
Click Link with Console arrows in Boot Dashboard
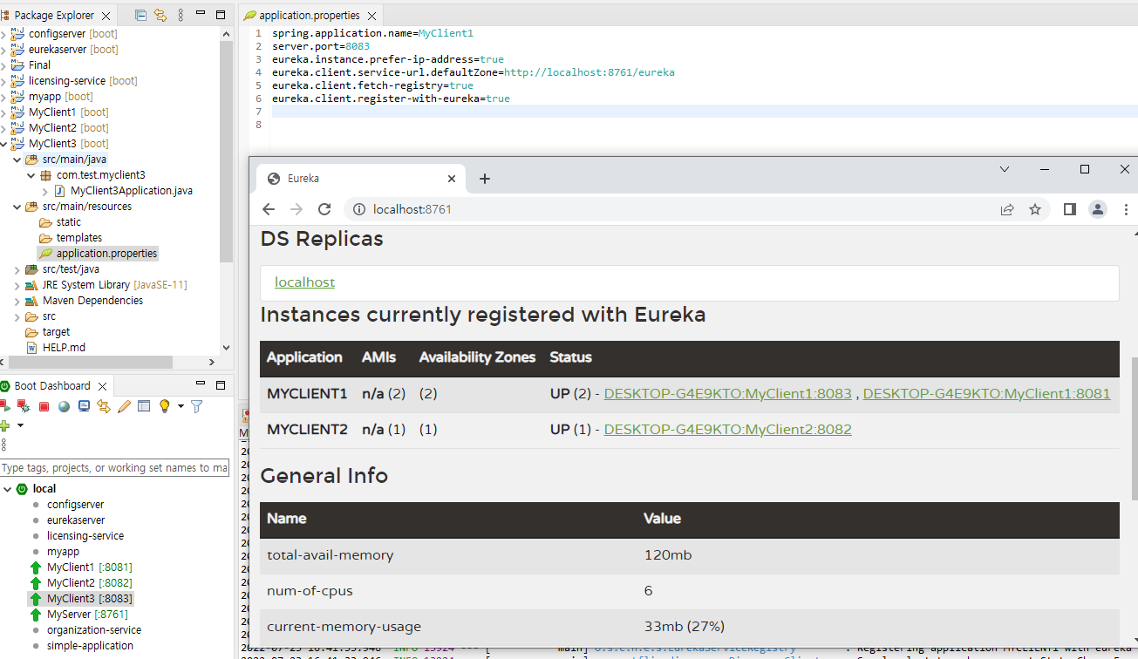point(104,406)
